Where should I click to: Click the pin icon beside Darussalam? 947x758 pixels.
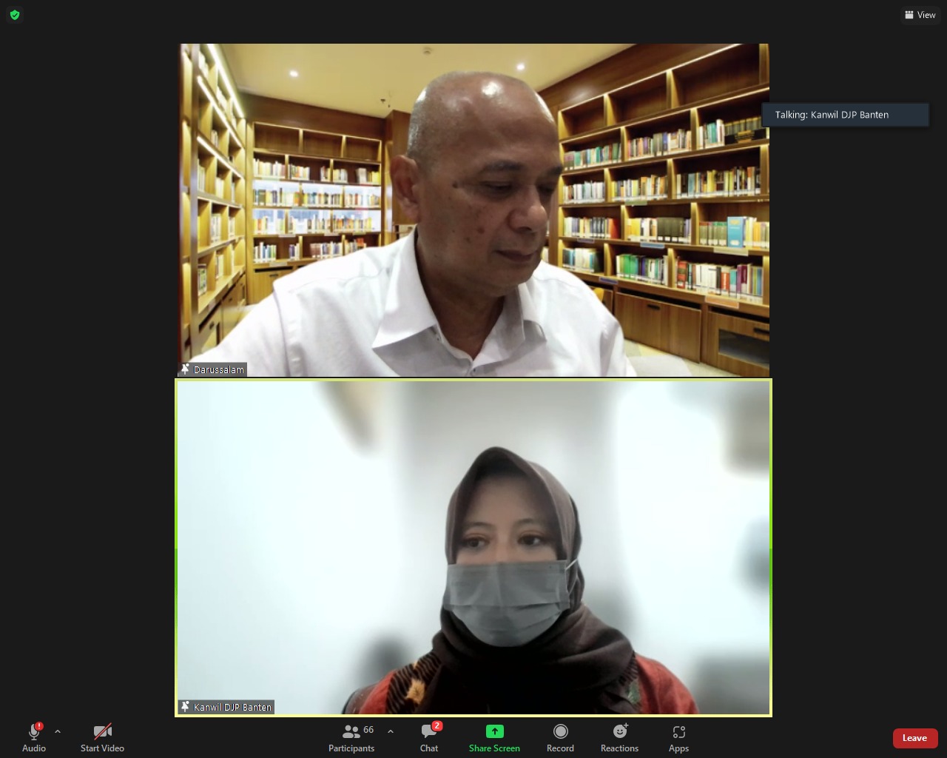[x=186, y=369]
